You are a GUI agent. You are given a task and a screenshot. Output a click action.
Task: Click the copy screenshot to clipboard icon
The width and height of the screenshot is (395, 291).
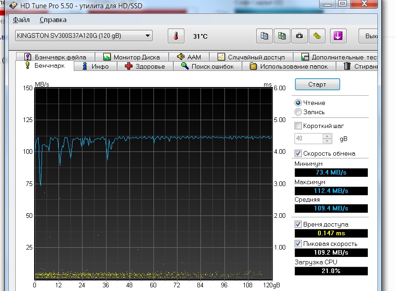[x=282, y=36]
